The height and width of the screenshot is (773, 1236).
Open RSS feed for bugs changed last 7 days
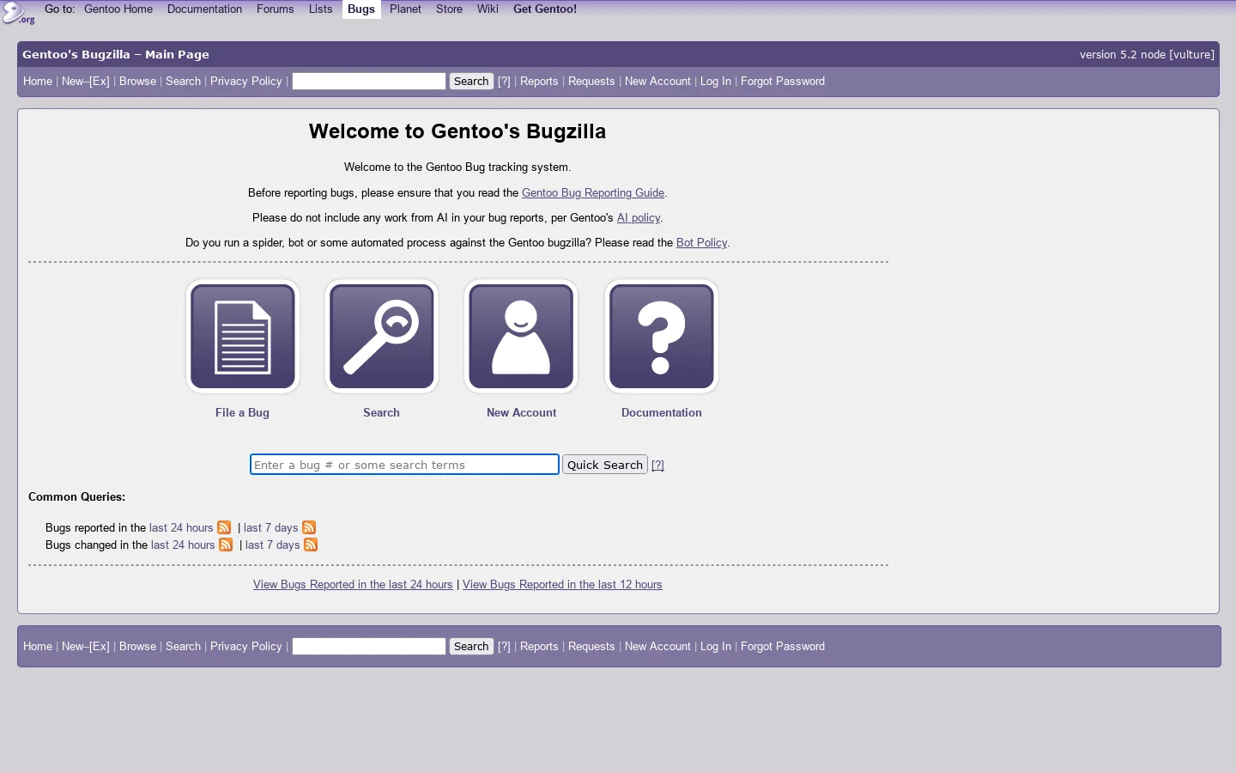coord(311,545)
